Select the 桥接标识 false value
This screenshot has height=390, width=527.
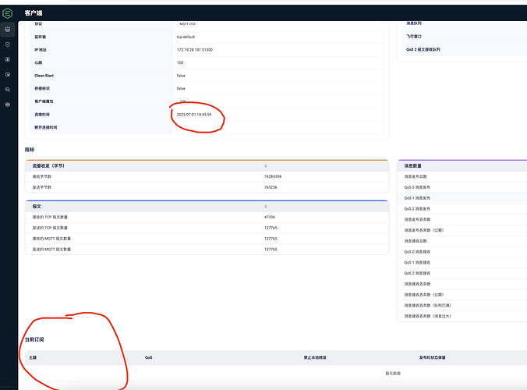pyautogui.click(x=181, y=88)
